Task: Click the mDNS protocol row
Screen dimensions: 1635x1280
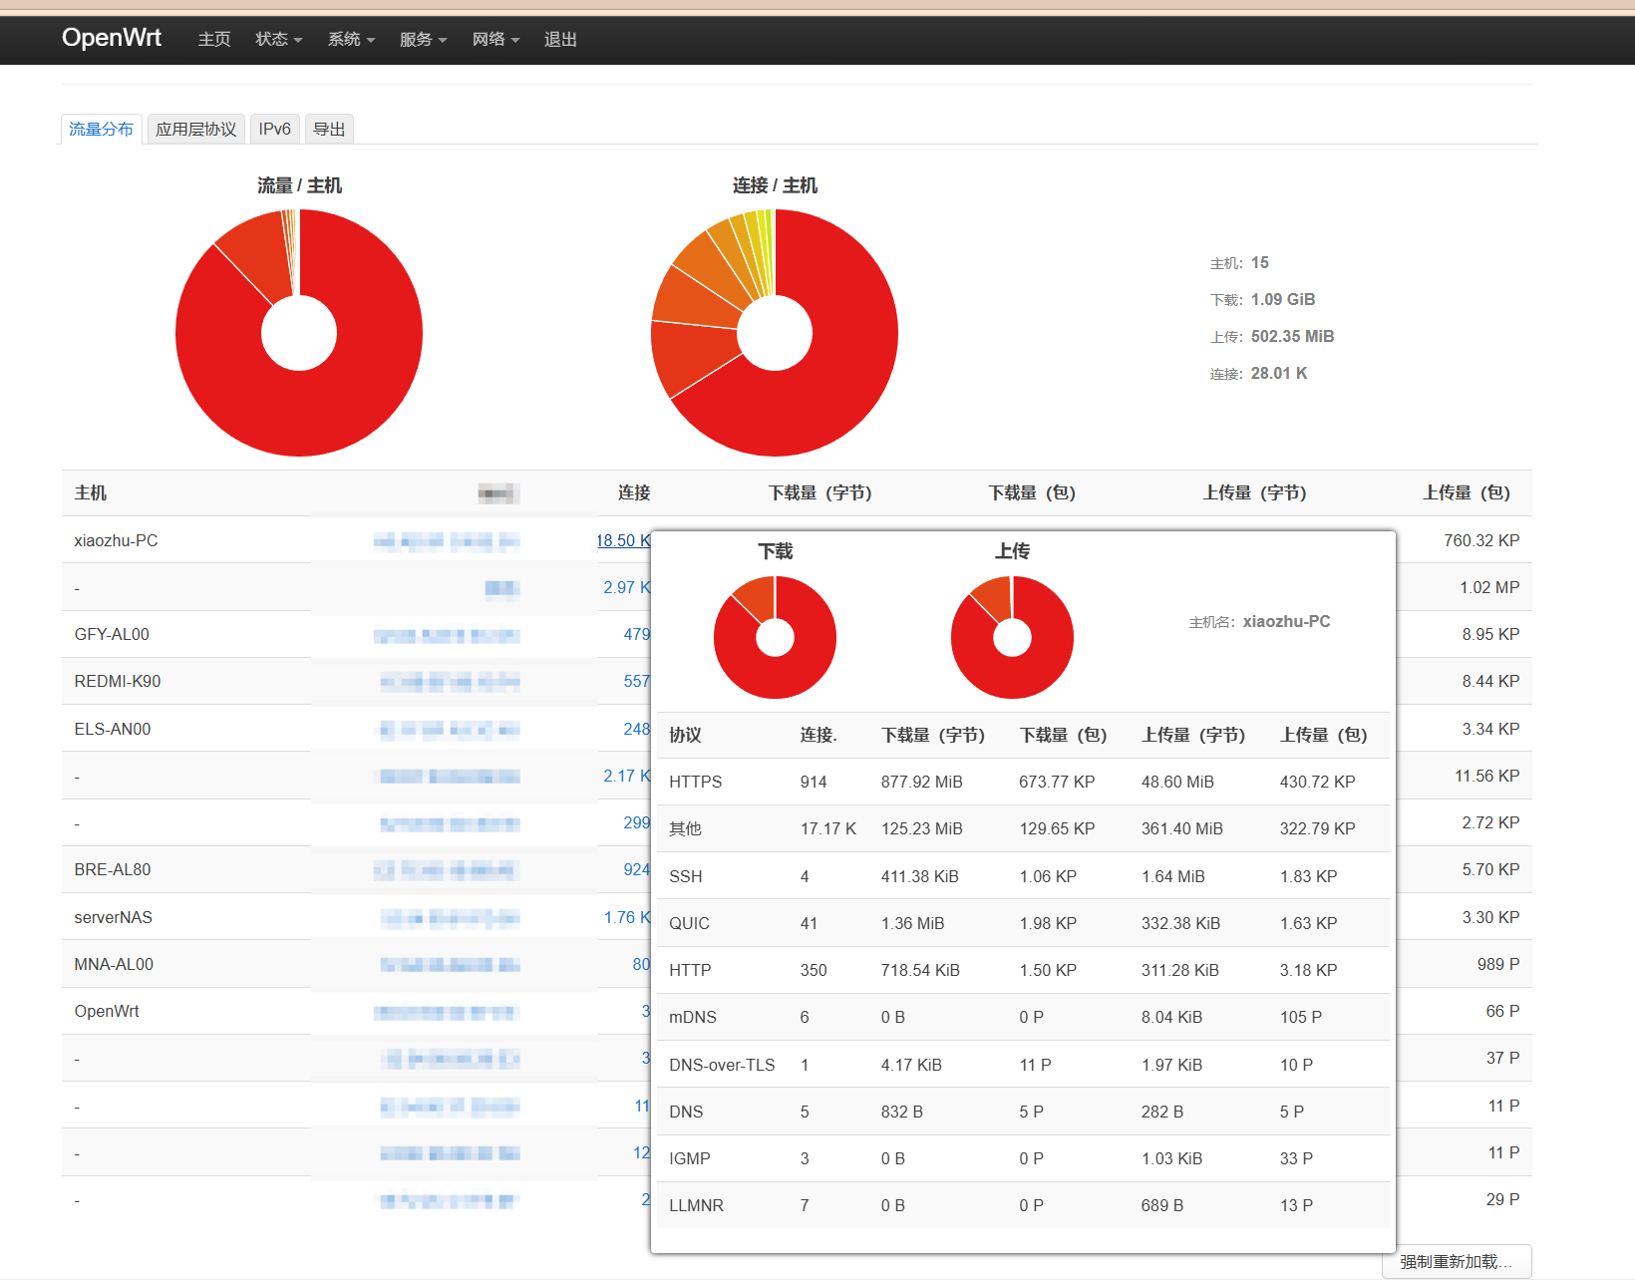Action: [x=1023, y=1017]
